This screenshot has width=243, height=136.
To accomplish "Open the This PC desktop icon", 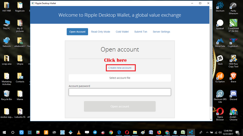I will point(7,25).
